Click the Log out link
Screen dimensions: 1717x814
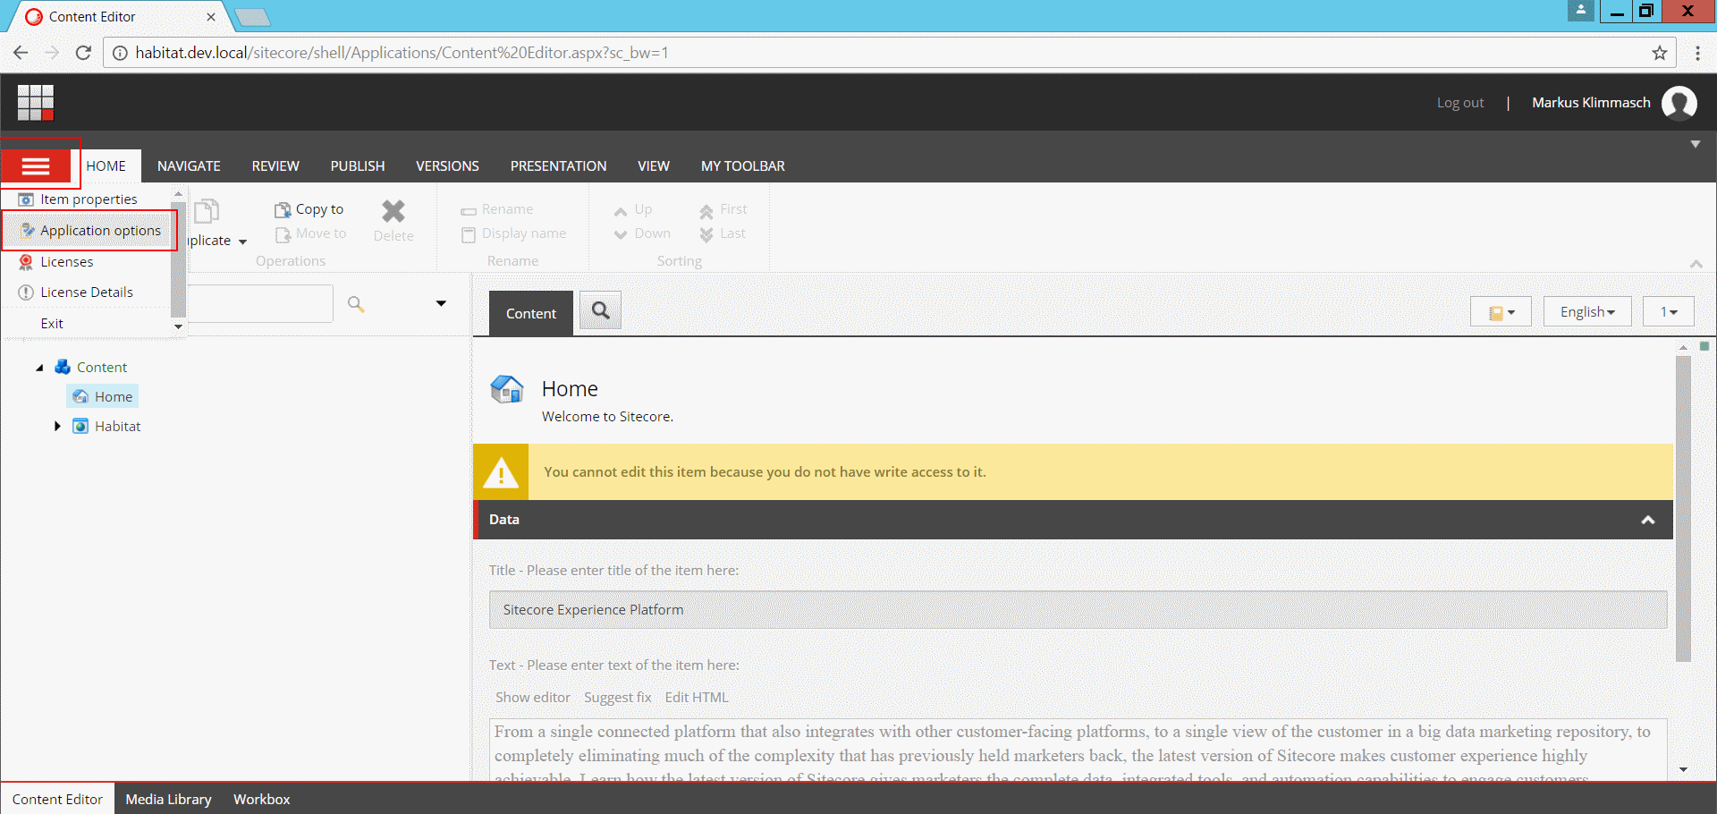(x=1460, y=103)
